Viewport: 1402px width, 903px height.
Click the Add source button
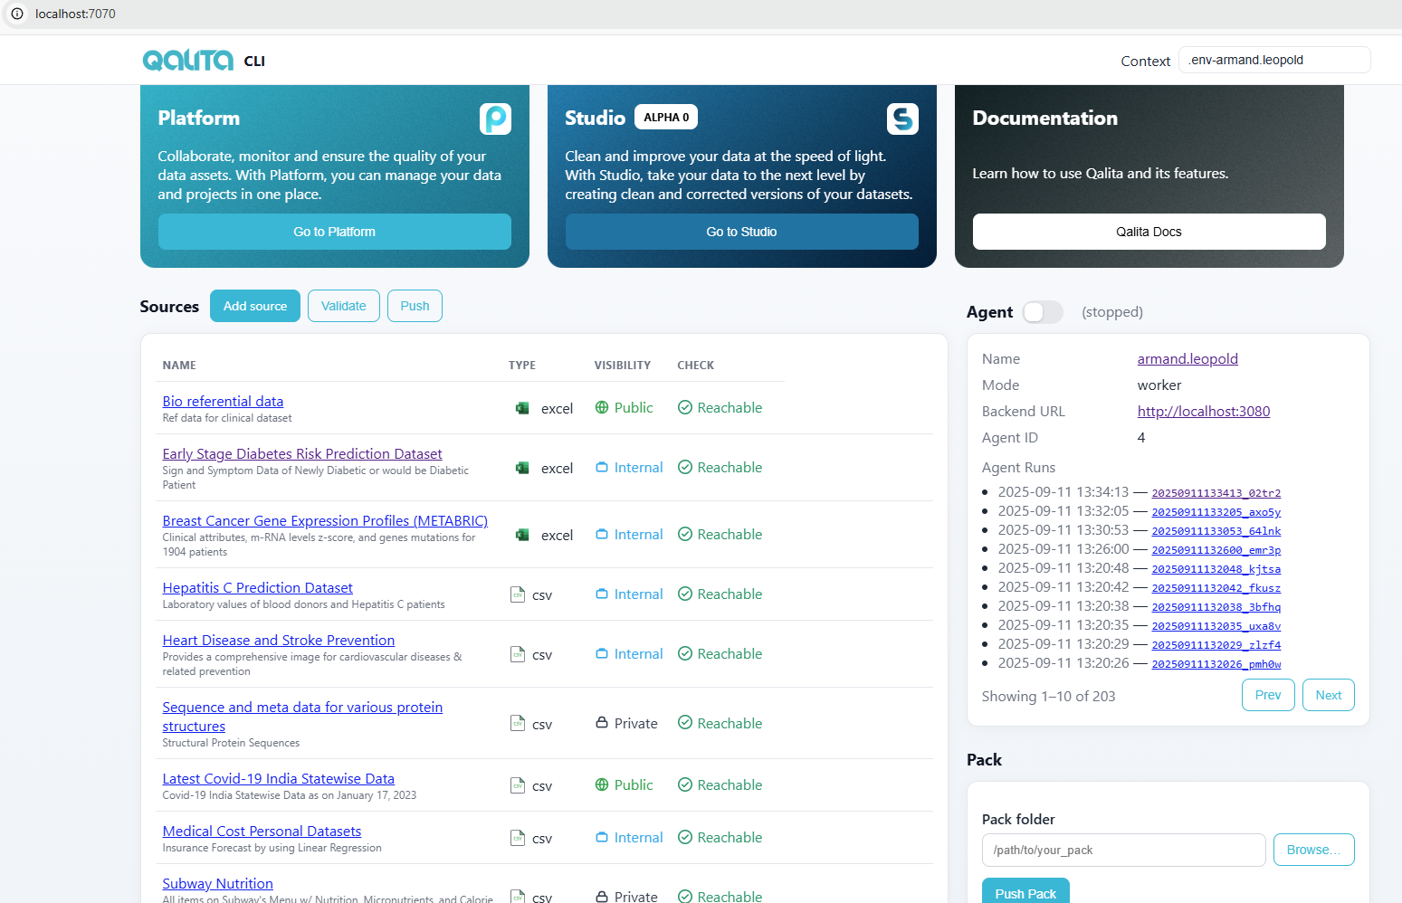tap(254, 306)
